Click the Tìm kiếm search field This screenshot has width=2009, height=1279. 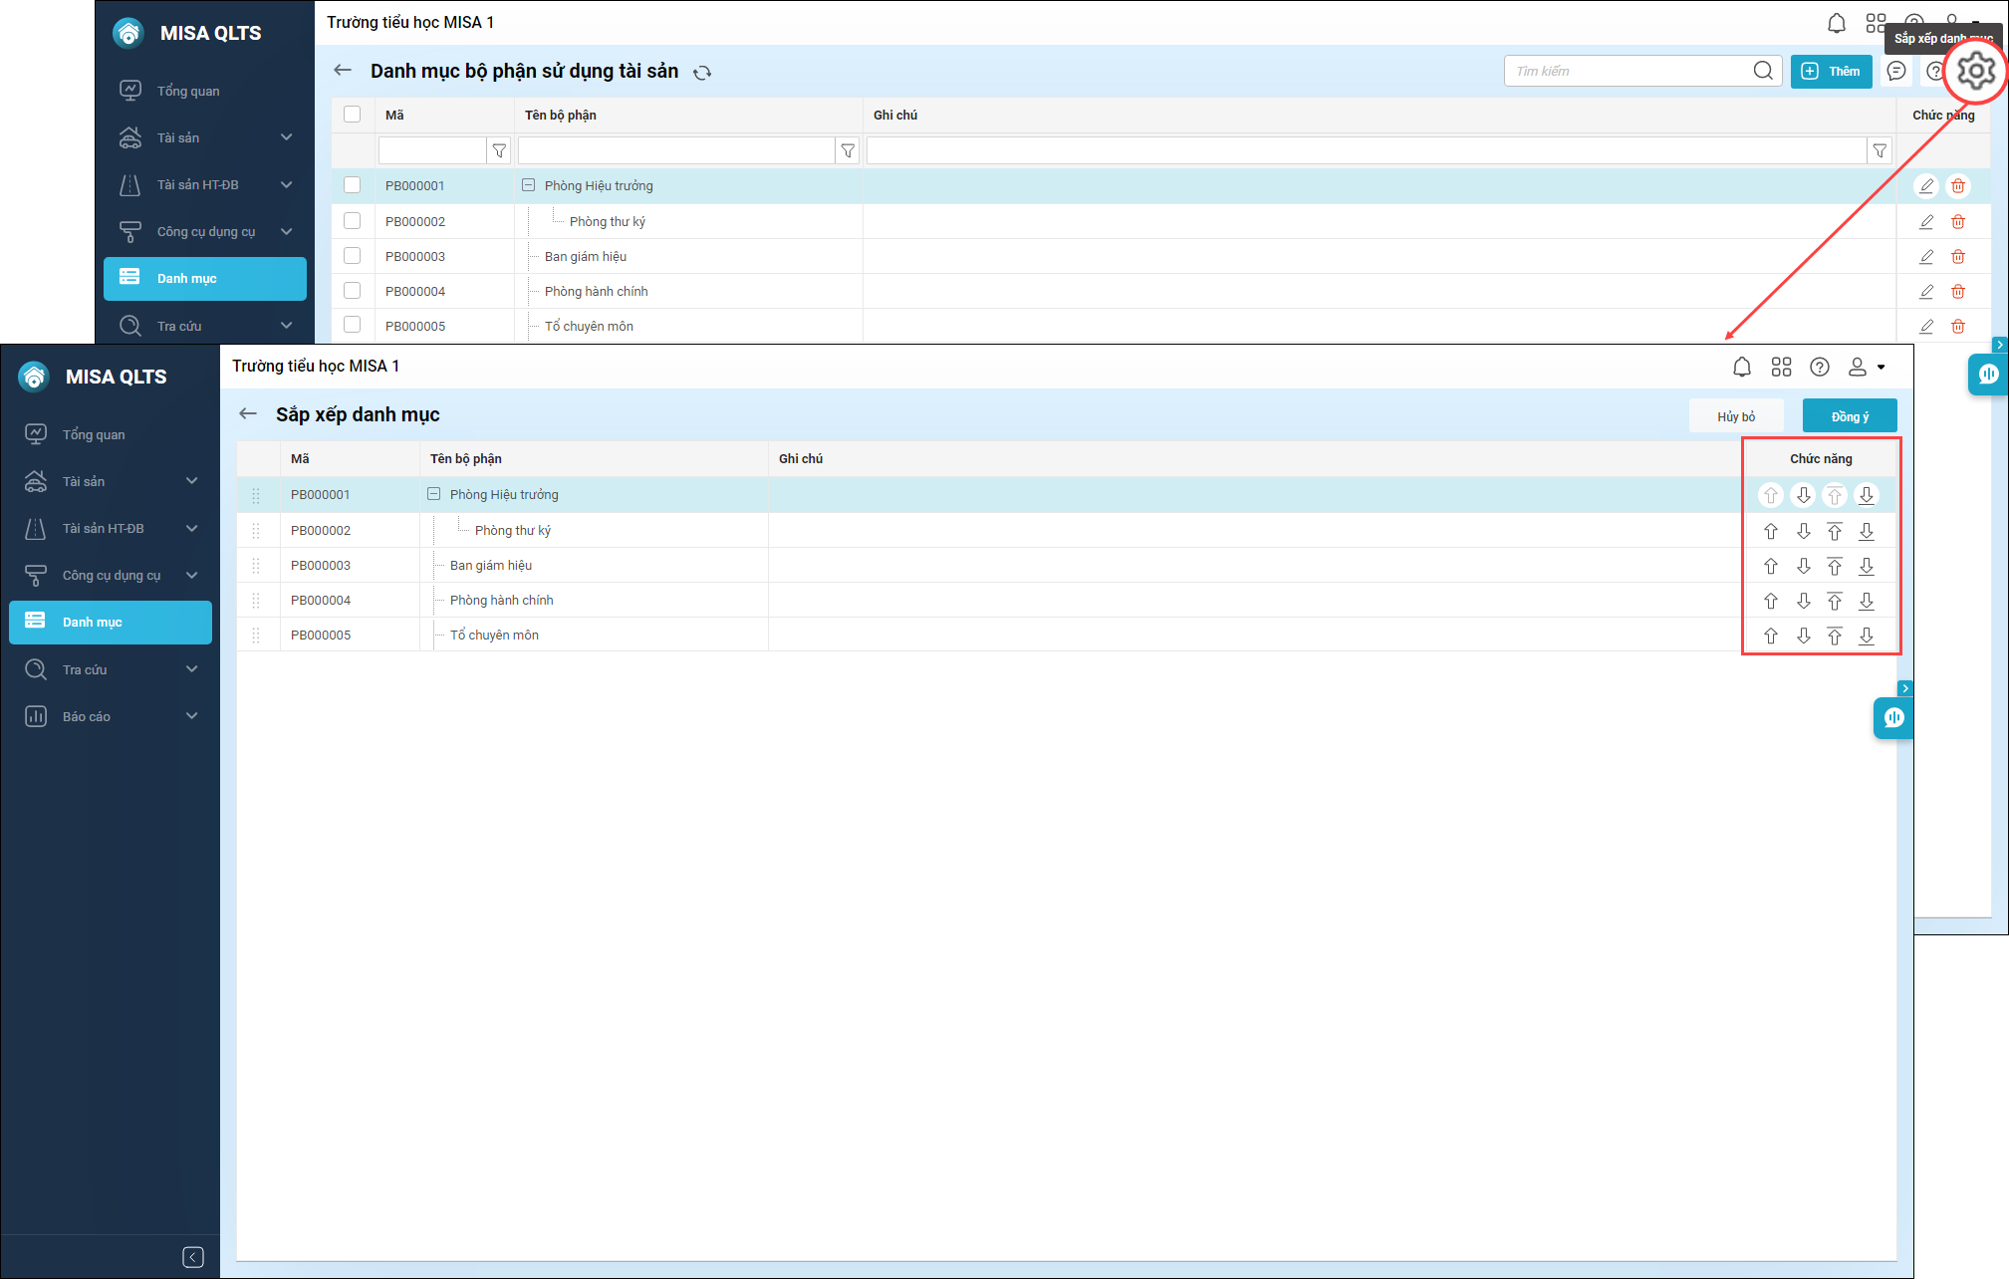pos(1629,71)
